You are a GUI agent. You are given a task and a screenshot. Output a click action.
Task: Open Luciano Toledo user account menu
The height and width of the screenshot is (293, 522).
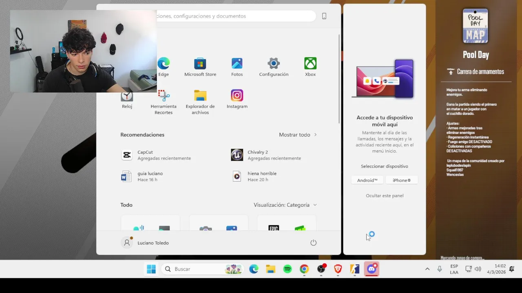(145, 243)
